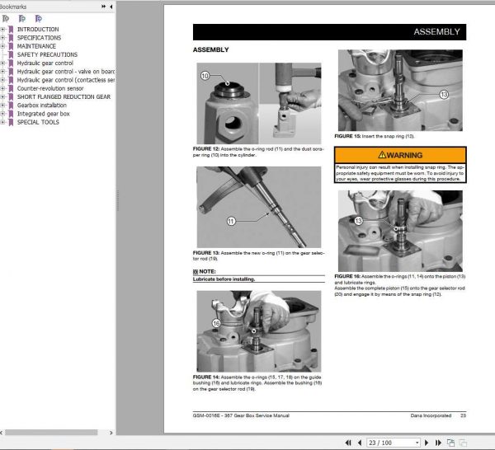Open the Integrated gear box bookmark

[43, 114]
